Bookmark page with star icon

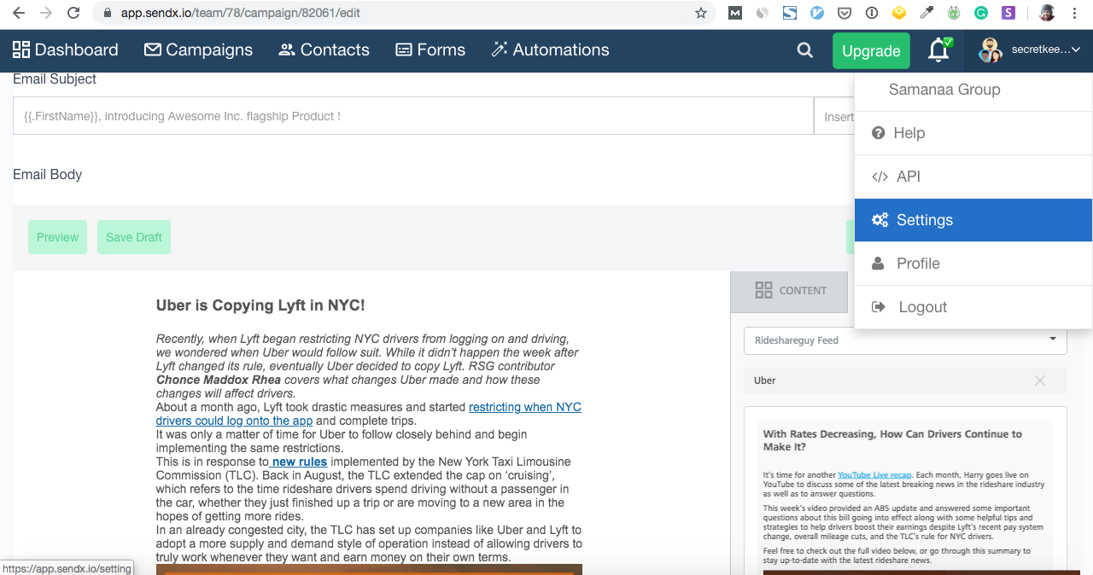point(701,13)
